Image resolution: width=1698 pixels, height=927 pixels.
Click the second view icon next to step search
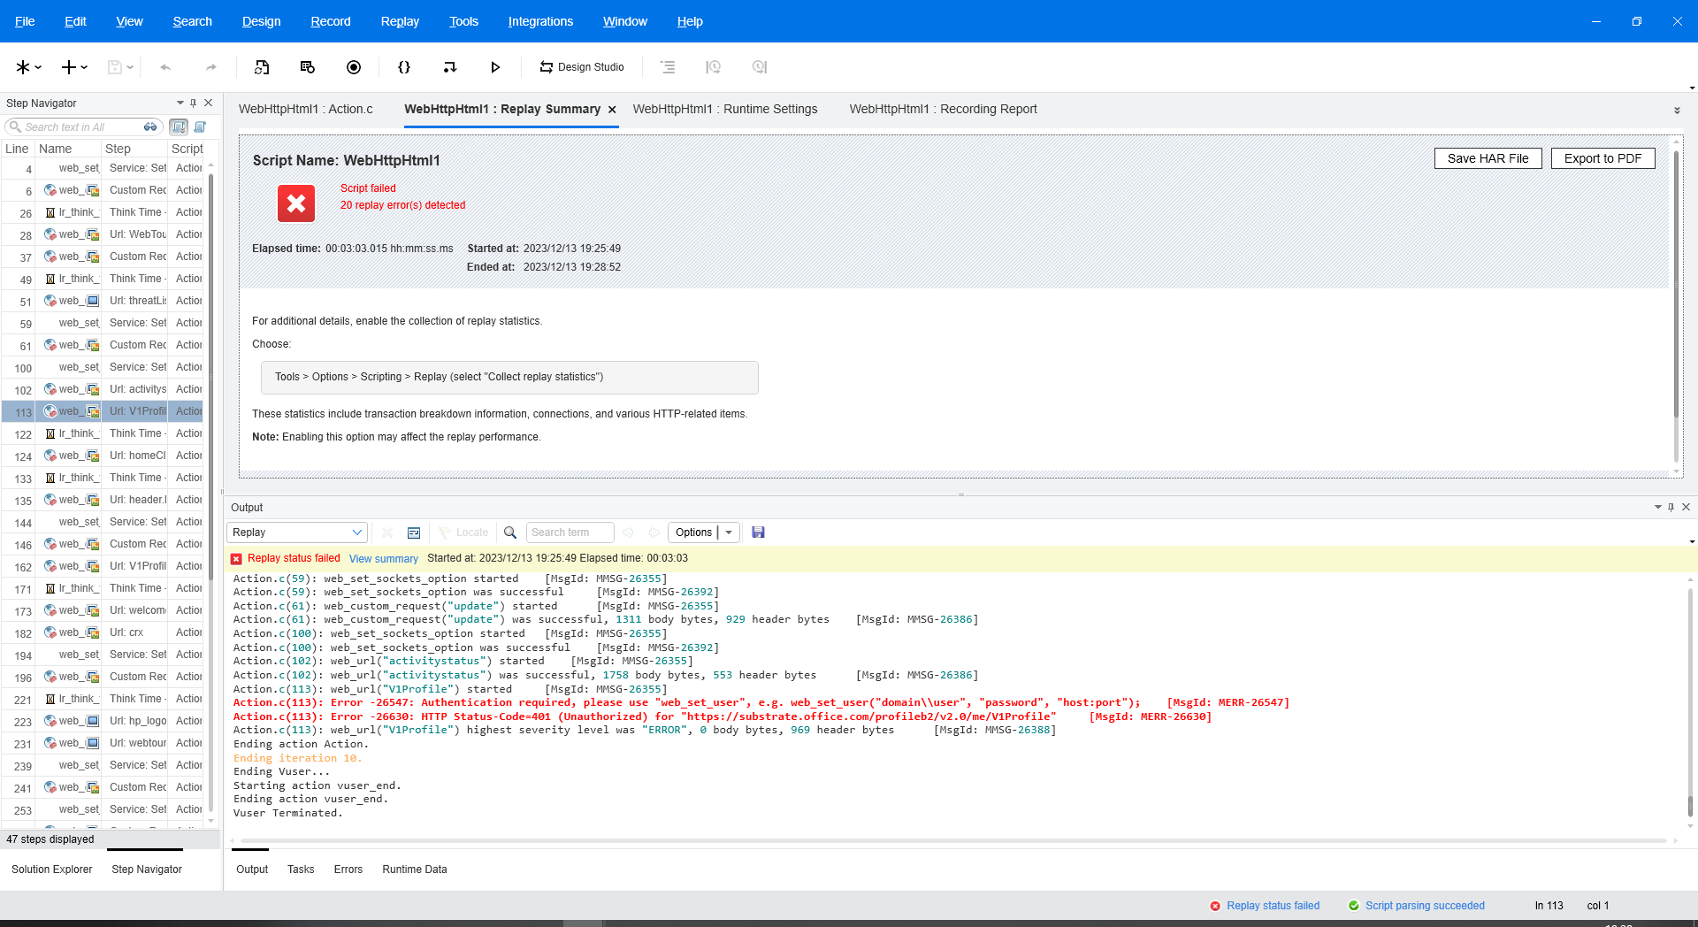(x=200, y=127)
